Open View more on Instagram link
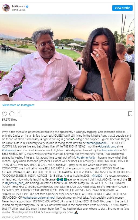 coord(18,105)
